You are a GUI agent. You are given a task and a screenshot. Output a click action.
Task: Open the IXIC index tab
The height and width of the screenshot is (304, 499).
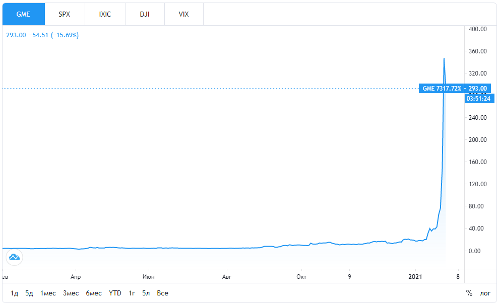105,14
